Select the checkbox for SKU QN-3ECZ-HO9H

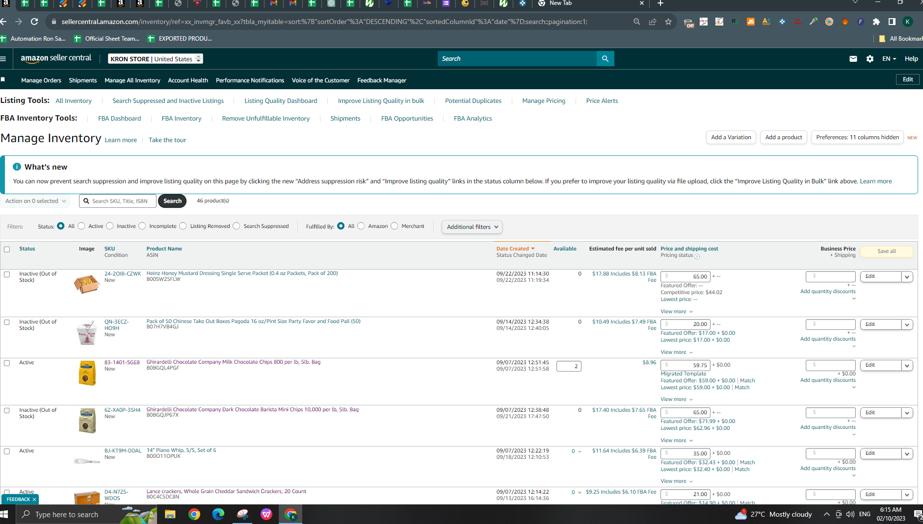pos(7,323)
